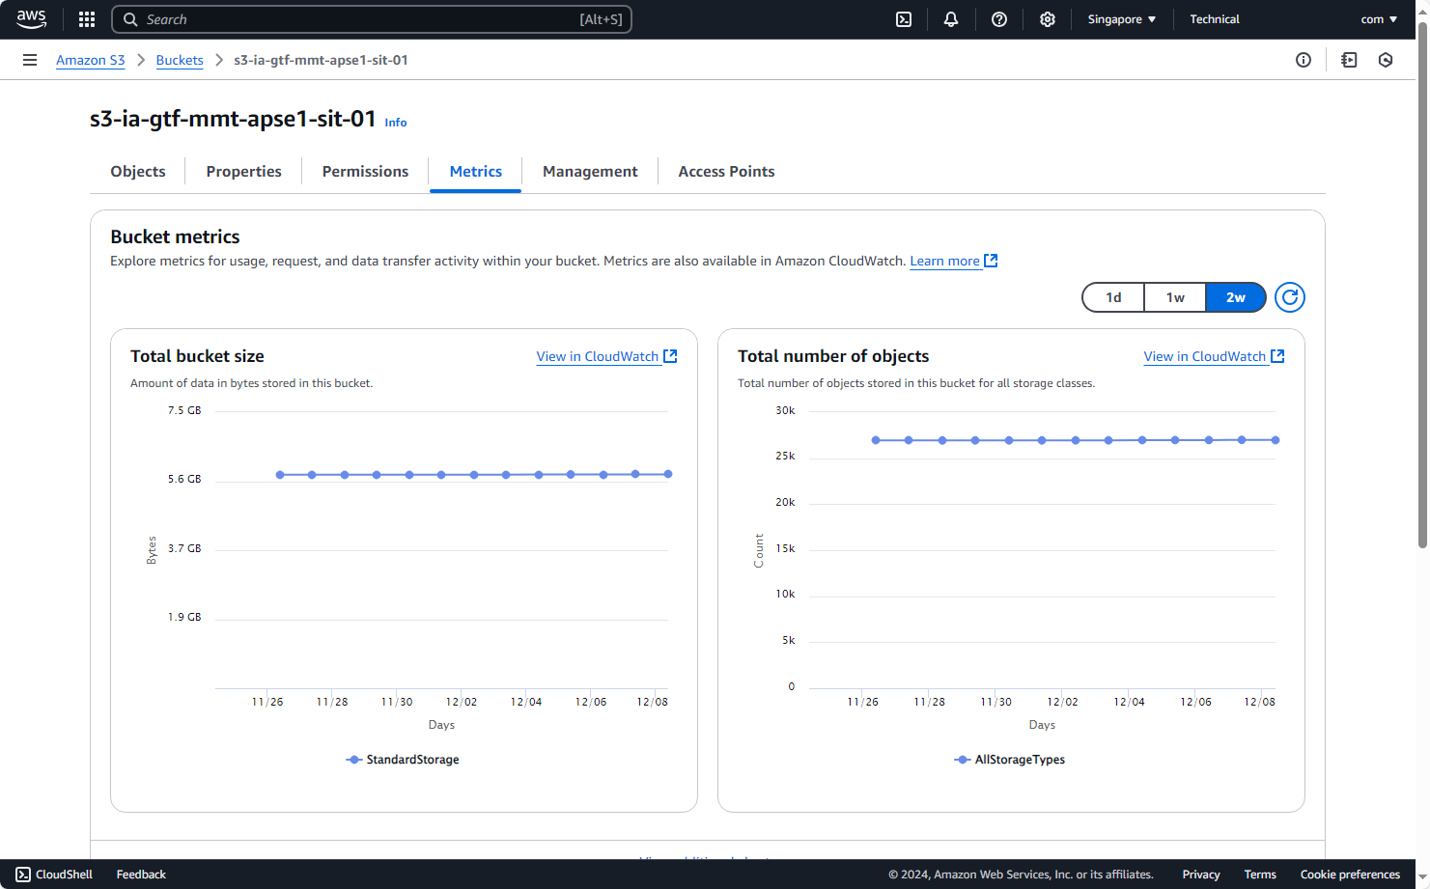The height and width of the screenshot is (889, 1430).
Task: Select the 1w time range
Action: click(x=1175, y=297)
